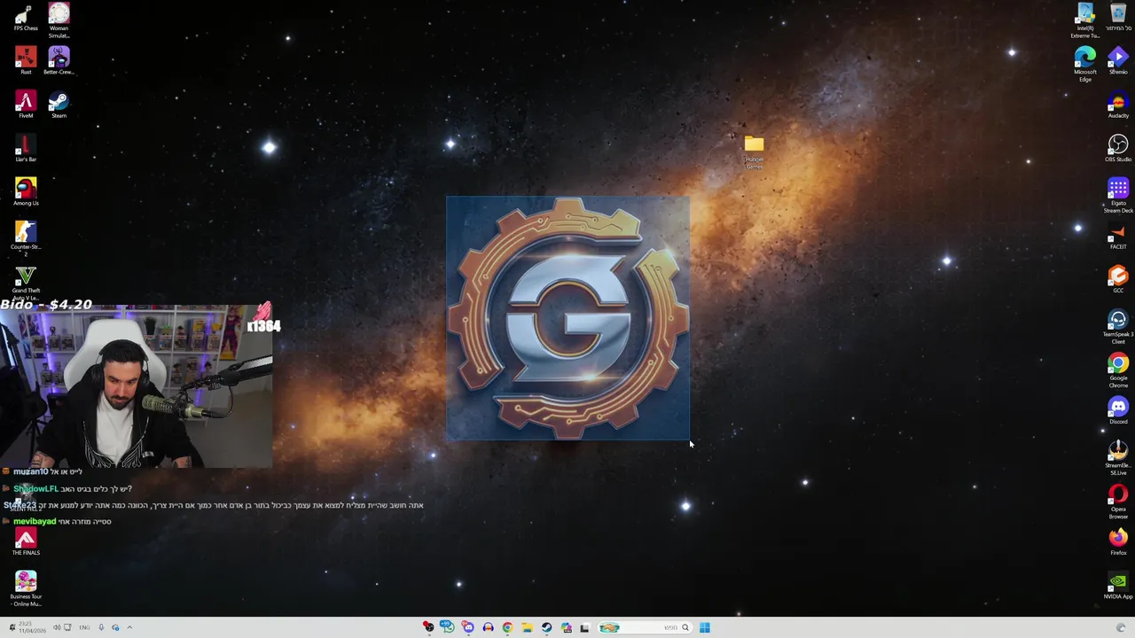Select the NVIDIA App desktop icon

tap(1118, 587)
